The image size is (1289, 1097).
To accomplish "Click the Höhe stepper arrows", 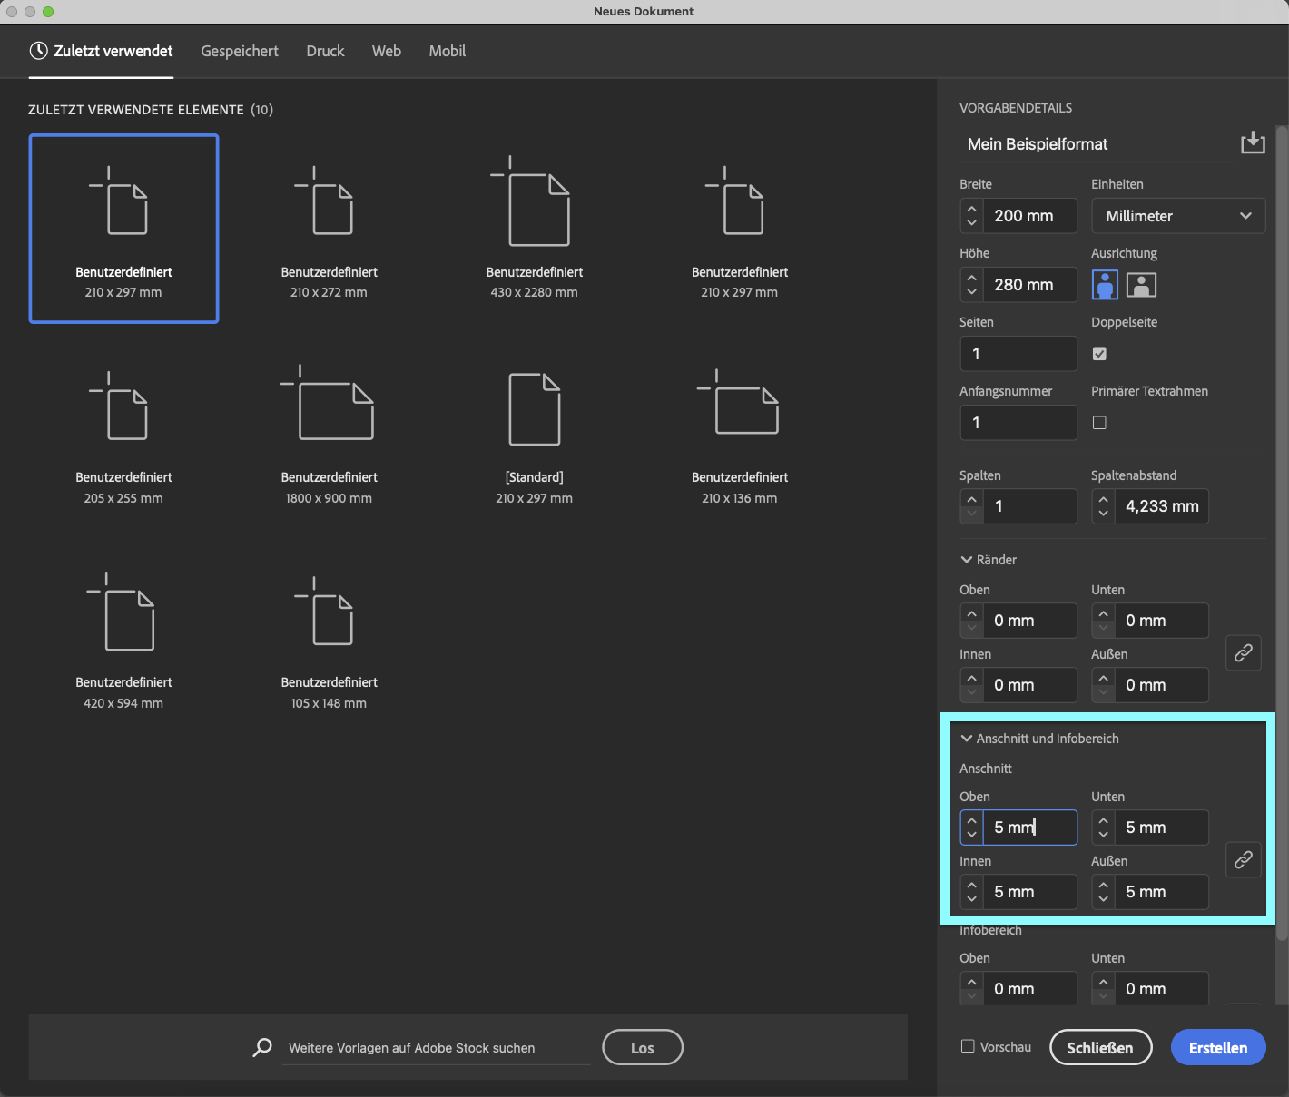I will 972,285.
